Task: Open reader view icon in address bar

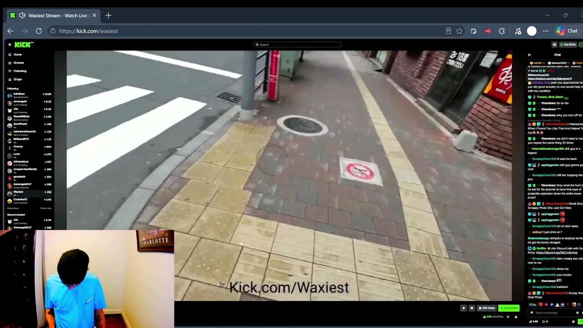Action: coord(448,31)
